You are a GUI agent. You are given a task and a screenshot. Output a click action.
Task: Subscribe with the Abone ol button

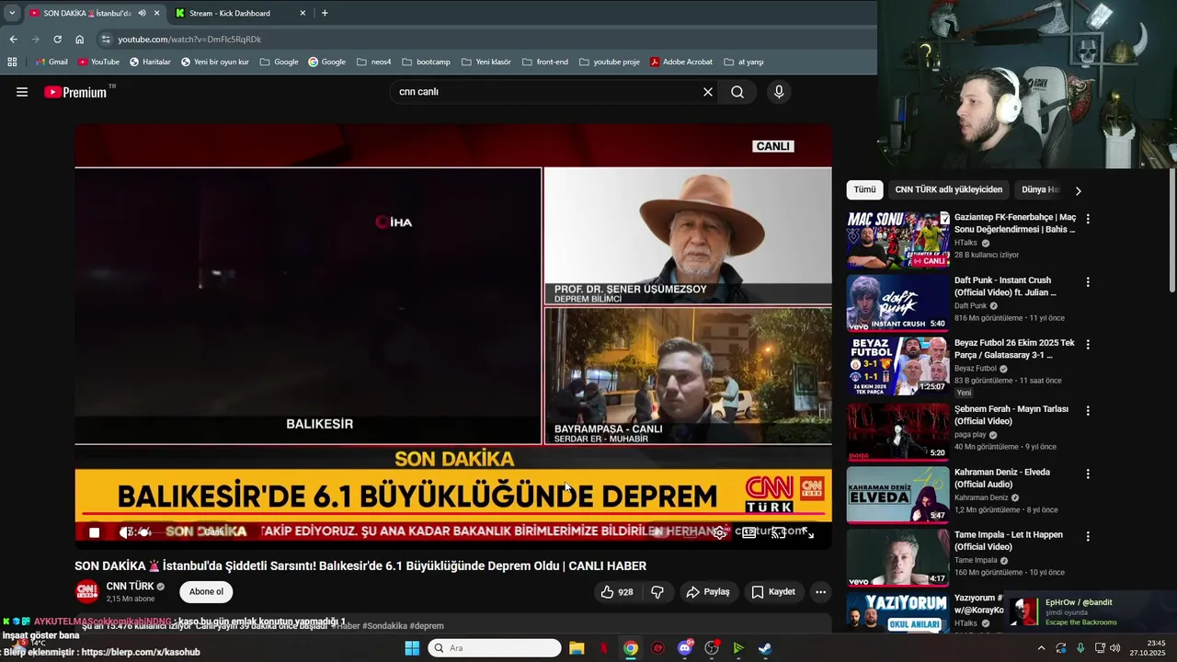206,592
